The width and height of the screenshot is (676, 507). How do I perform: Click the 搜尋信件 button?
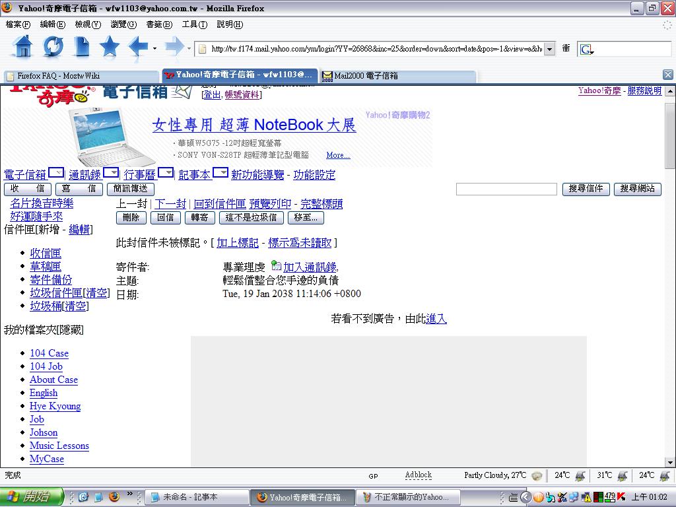click(x=586, y=189)
